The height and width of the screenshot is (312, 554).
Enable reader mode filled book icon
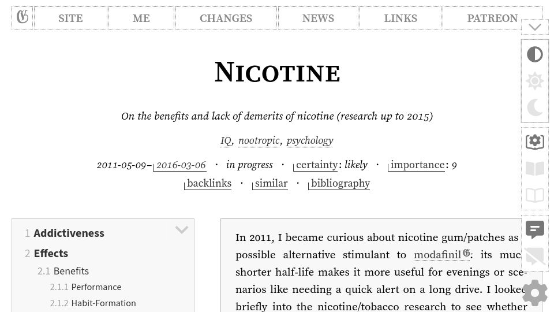point(535,168)
